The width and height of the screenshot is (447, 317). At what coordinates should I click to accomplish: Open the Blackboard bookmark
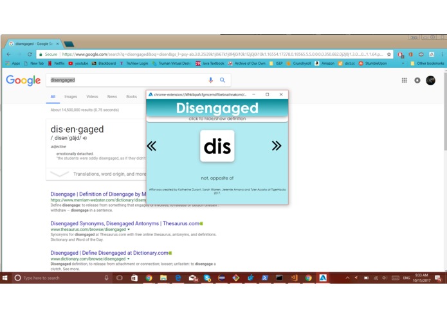pyautogui.click(x=104, y=64)
